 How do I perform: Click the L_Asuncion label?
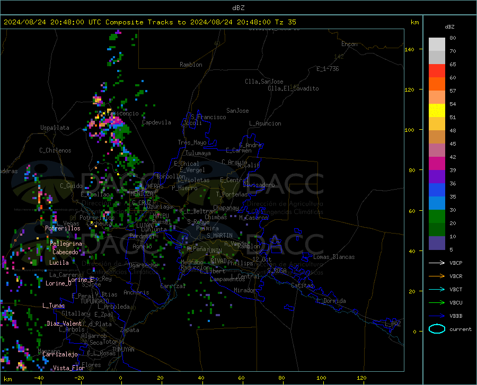pos(265,123)
